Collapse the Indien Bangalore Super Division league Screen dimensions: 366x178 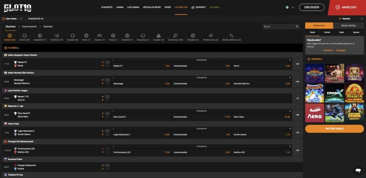point(297,55)
